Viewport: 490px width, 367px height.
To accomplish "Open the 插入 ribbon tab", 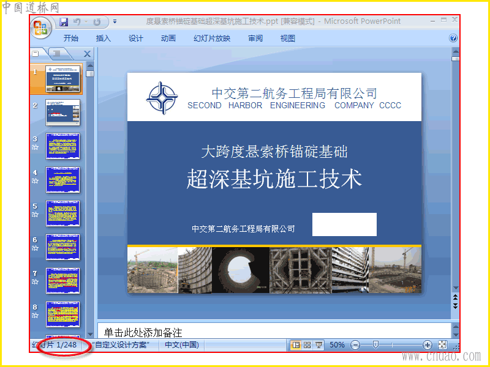I will [104, 39].
